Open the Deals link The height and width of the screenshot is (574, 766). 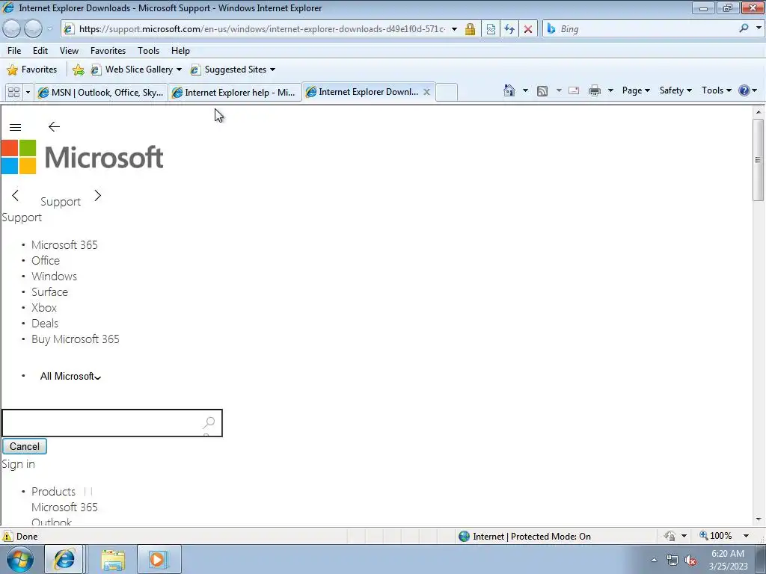tap(45, 323)
